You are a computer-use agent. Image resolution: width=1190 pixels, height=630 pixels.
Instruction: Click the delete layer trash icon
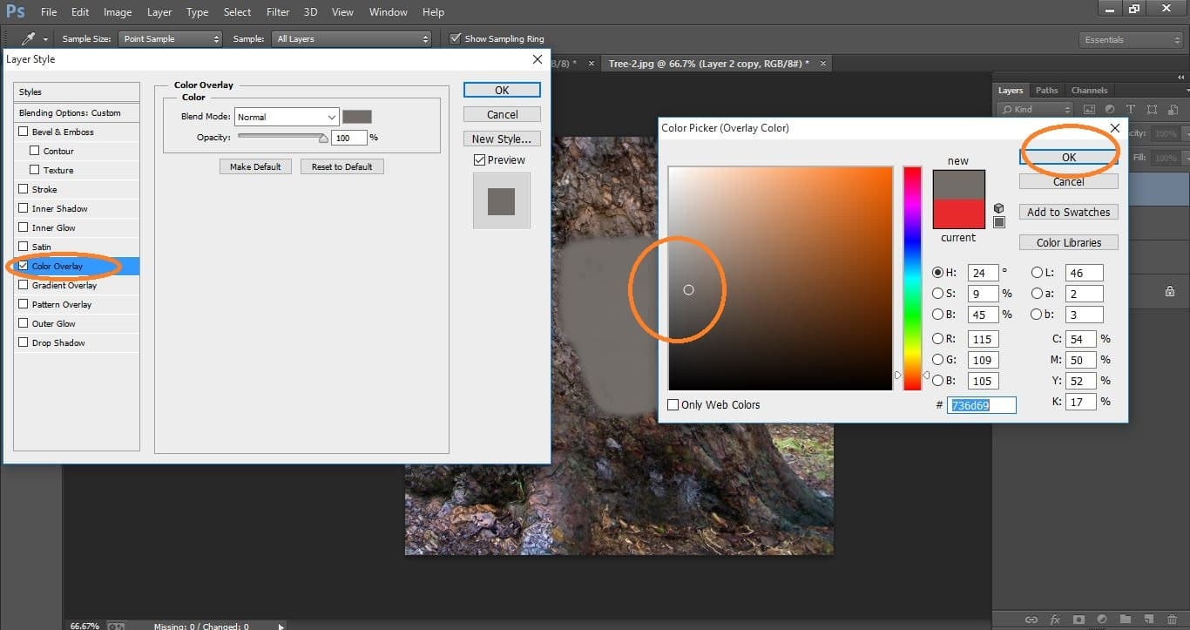[1172, 620]
